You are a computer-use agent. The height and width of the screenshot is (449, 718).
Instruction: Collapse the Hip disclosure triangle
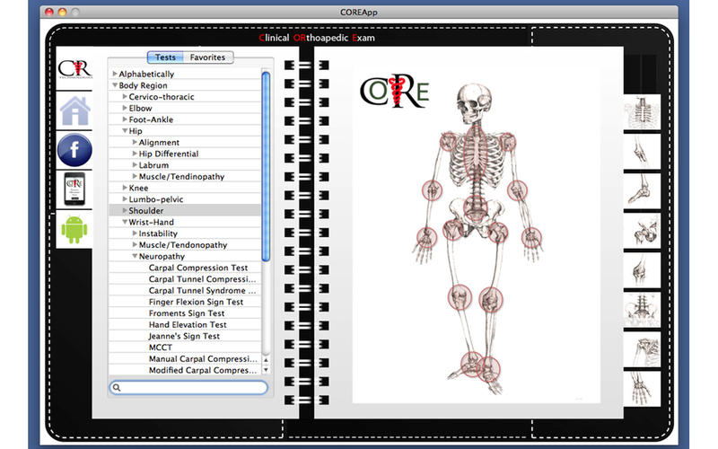point(125,131)
